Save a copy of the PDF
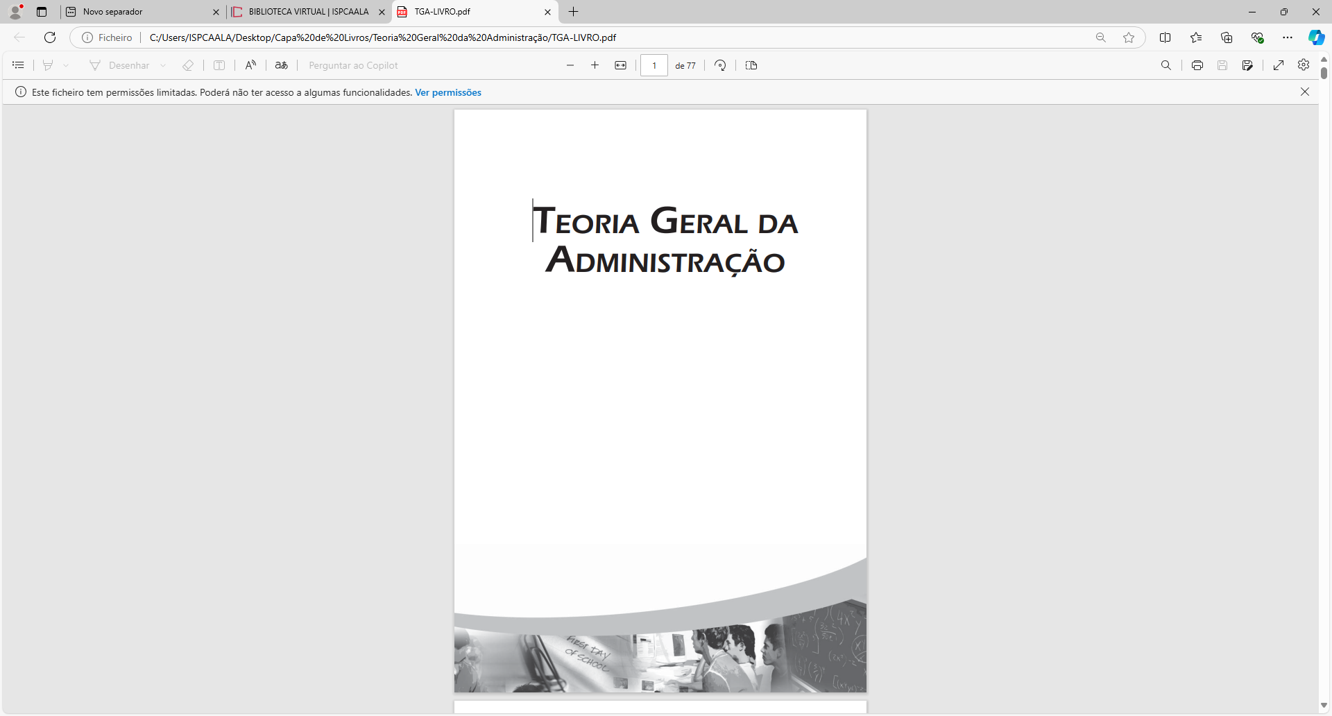Image resolution: width=1332 pixels, height=716 pixels. click(1222, 65)
